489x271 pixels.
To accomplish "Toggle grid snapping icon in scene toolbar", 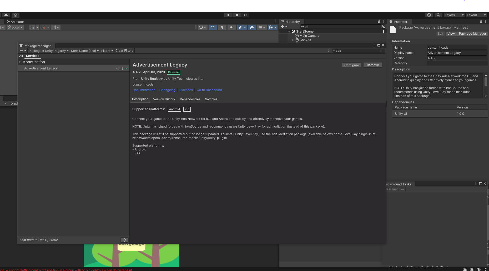I will 32,27.
